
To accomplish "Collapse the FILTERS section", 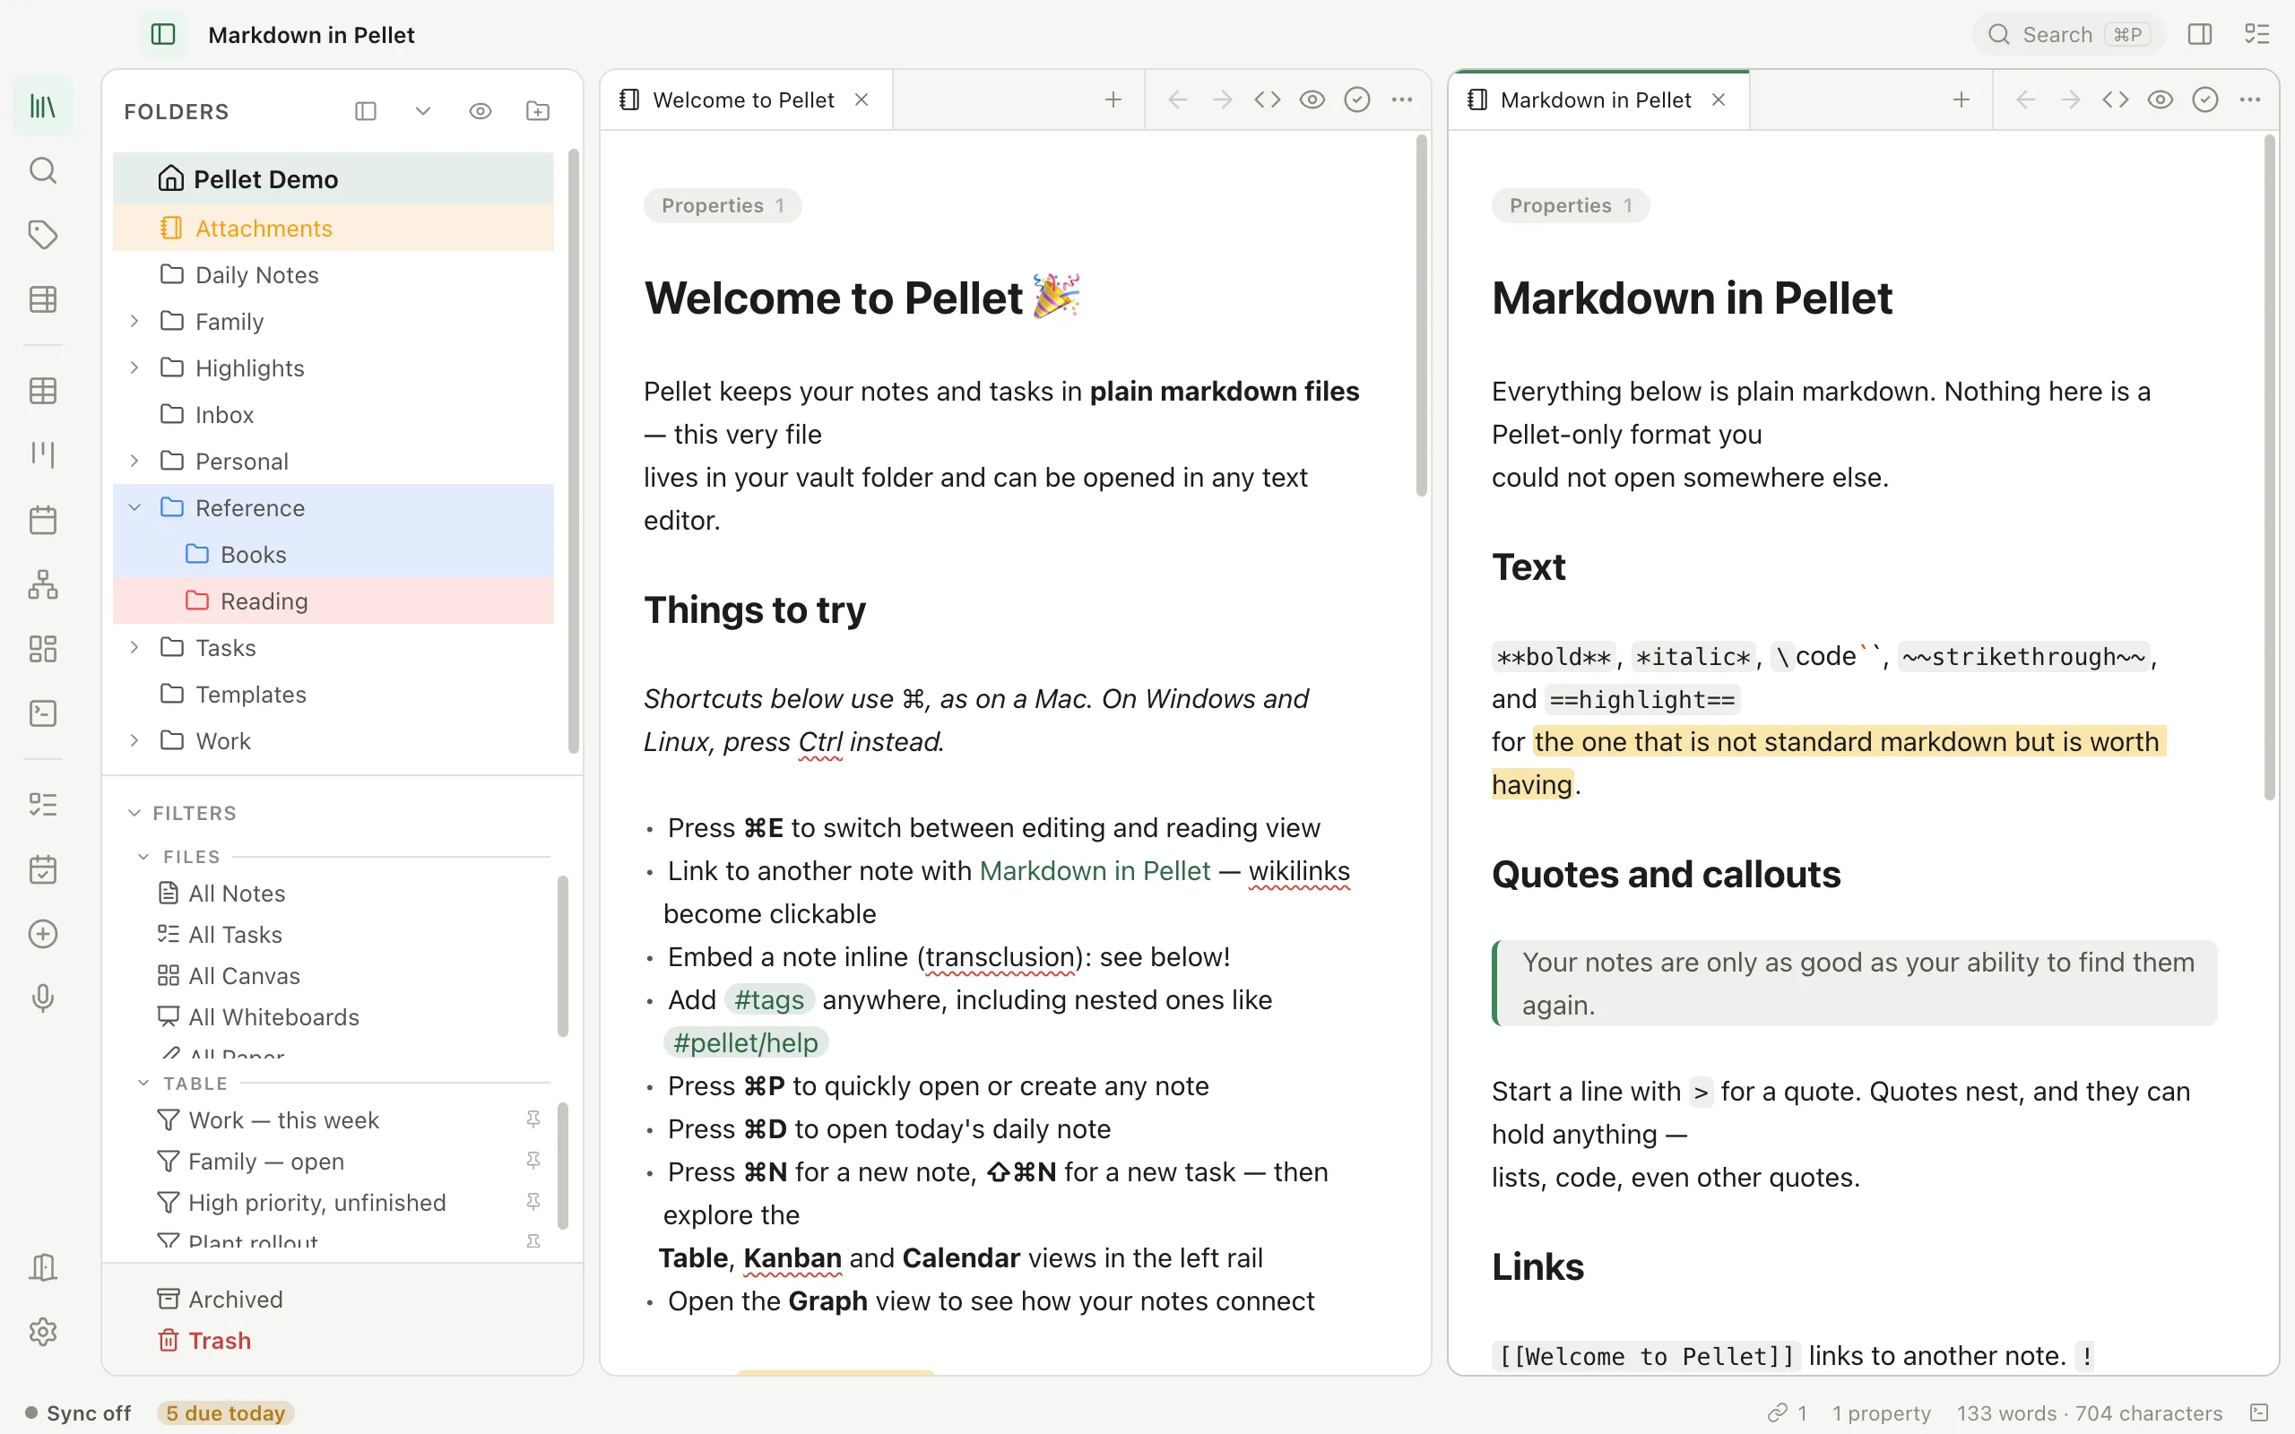I will click(134, 813).
